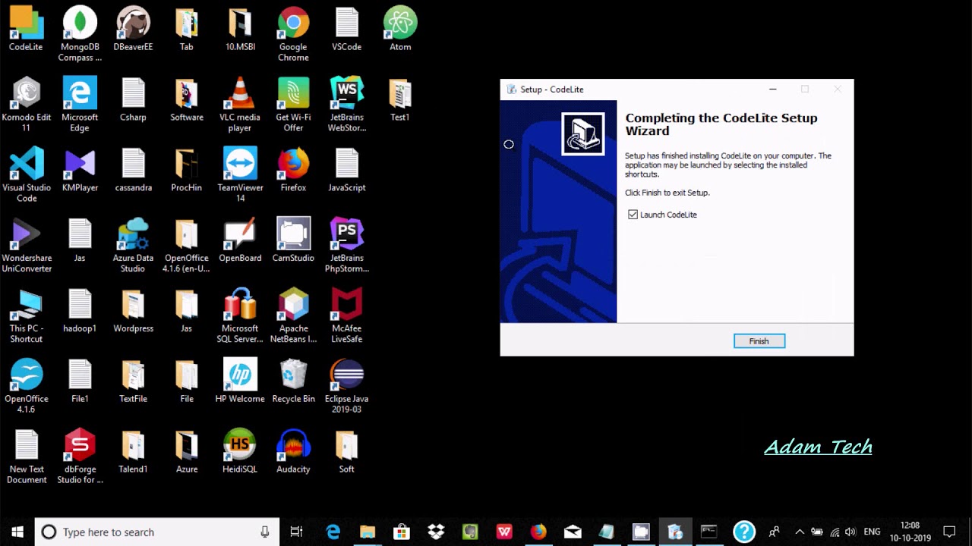This screenshot has height=546, width=972.
Task: Select JetBrains WebStorm desktop icon
Action: 347,105
